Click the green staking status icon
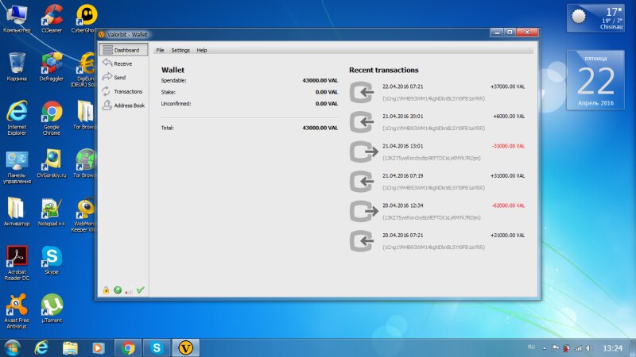This screenshot has height=357, width=636. pyautogui.click(x=118, y=290)
